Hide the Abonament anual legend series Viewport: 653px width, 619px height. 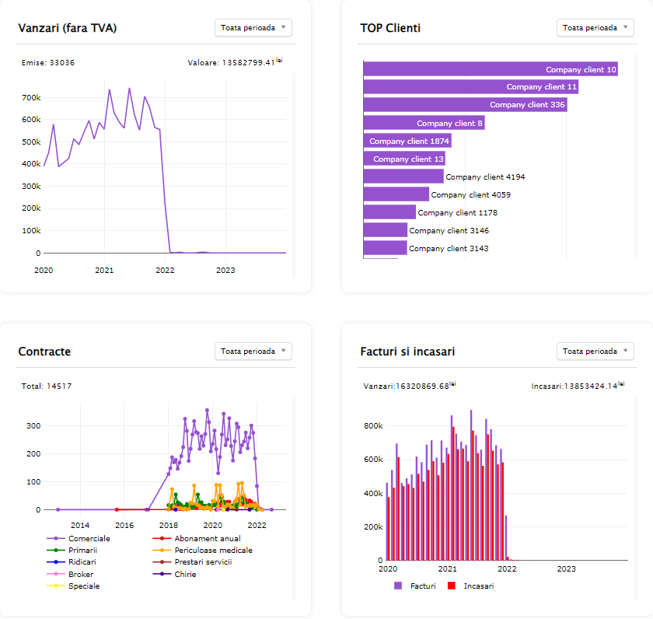(x=207, y=538)
